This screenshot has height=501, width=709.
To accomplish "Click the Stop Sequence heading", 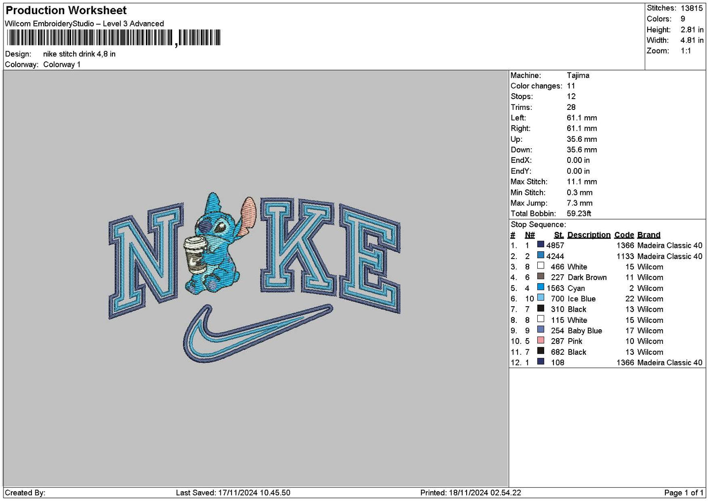I will point(538,225).
